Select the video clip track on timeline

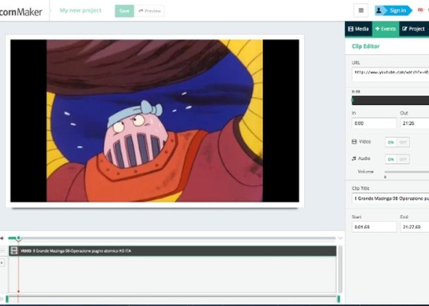(173, 251)
